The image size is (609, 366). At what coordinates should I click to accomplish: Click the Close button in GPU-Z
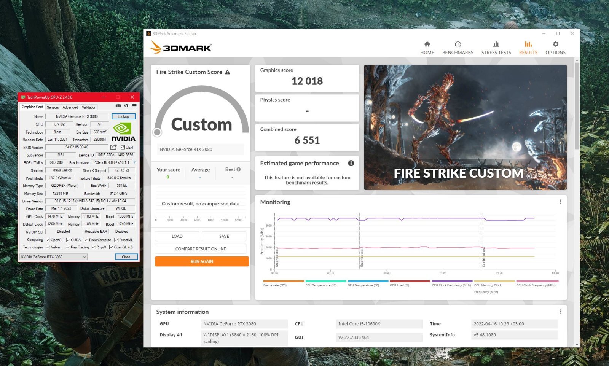click(126, 257)
